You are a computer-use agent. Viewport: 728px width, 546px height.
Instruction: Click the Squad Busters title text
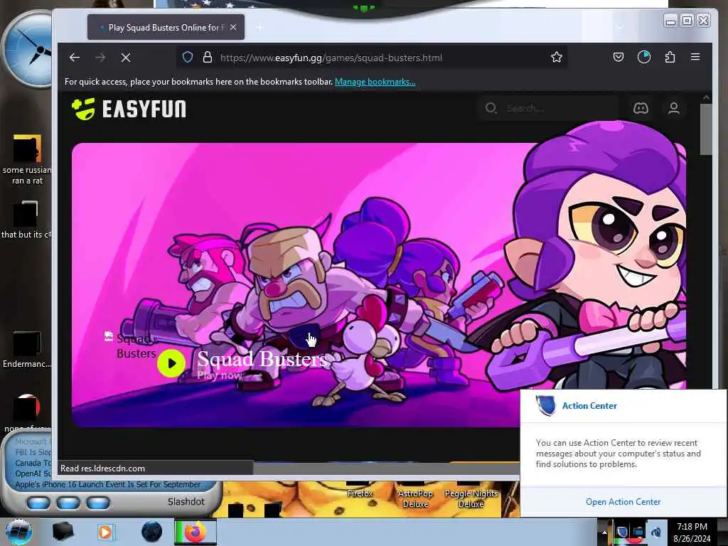point(262,359)
